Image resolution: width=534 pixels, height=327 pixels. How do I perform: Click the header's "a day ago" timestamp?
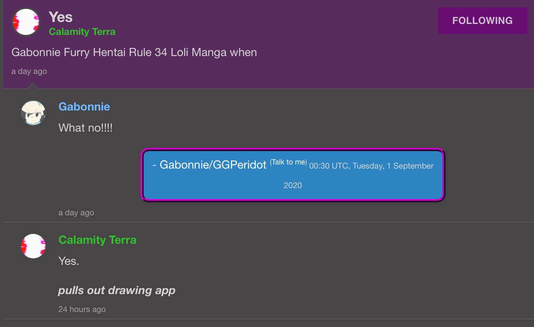tap(29, 71)
